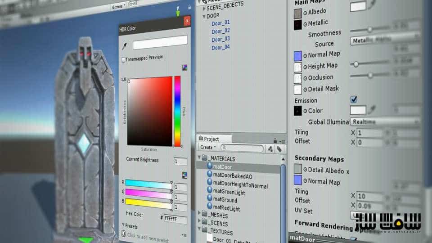Select the matGround material

(x=225, y=200)
